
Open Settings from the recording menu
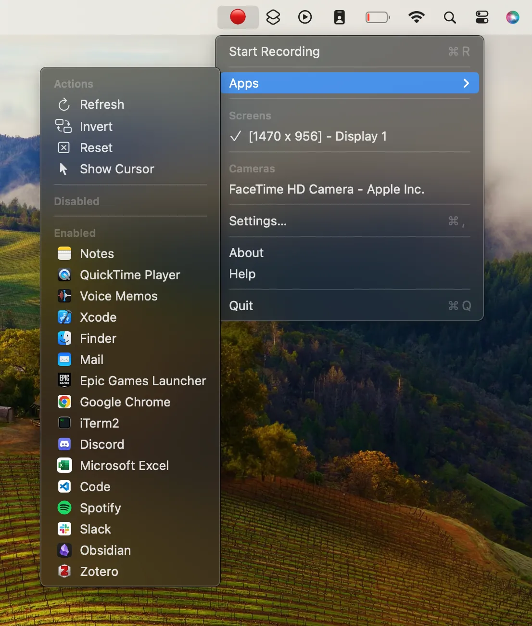(x=258, y=221)
